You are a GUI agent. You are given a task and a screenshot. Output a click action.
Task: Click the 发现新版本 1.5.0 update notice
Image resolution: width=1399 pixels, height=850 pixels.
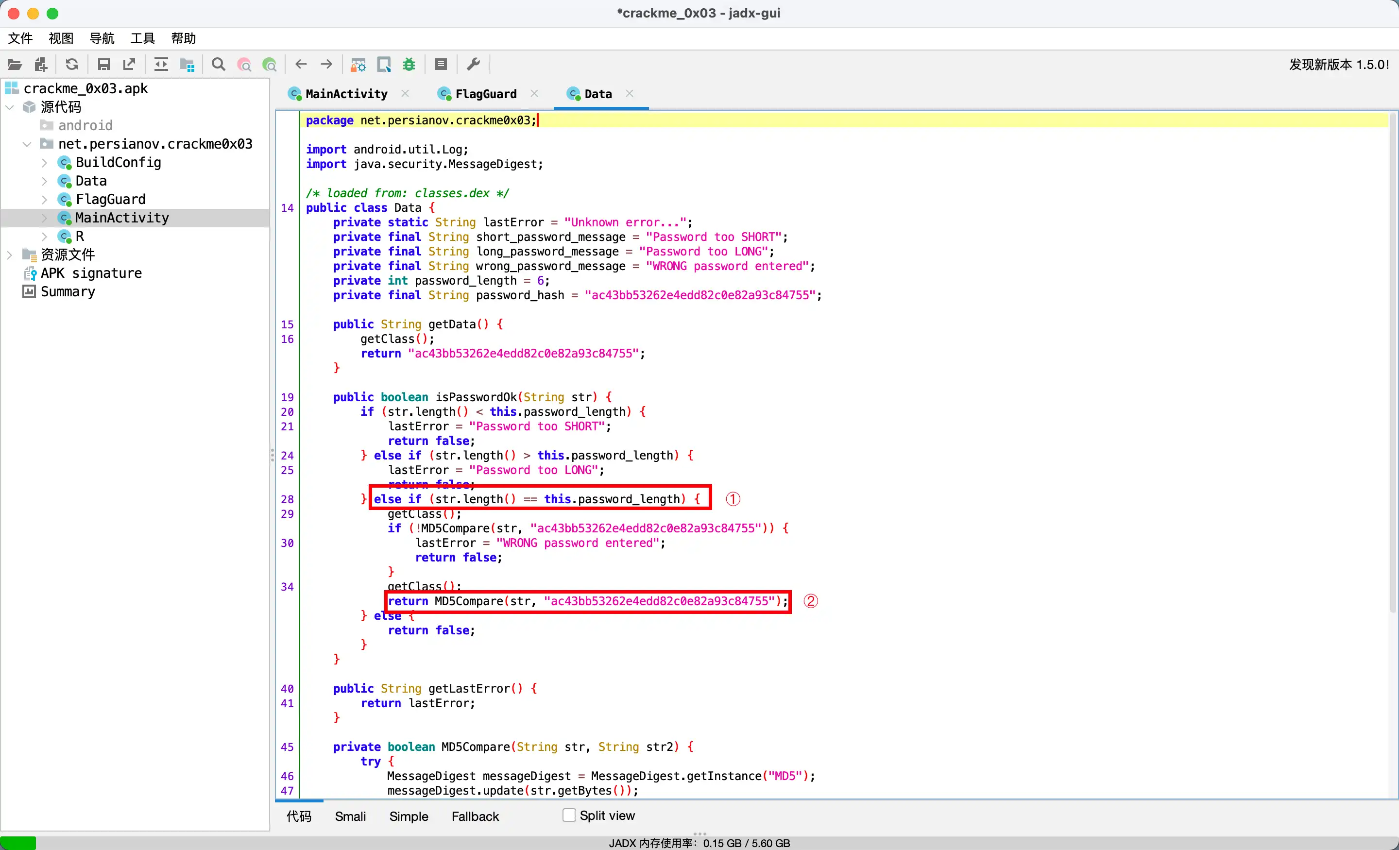point(1339,65)
